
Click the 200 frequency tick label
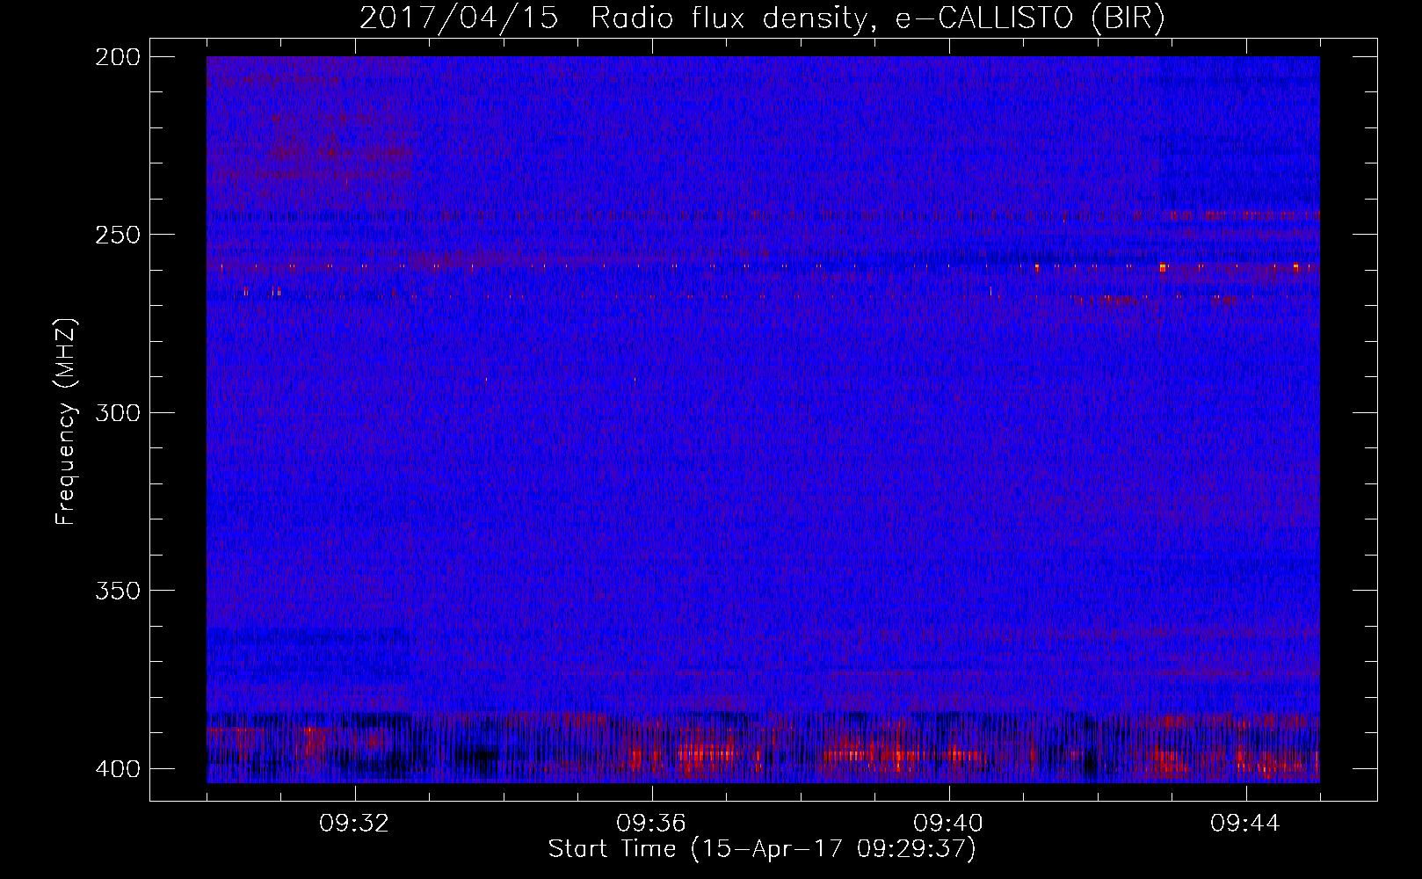[x=117, y=57]
